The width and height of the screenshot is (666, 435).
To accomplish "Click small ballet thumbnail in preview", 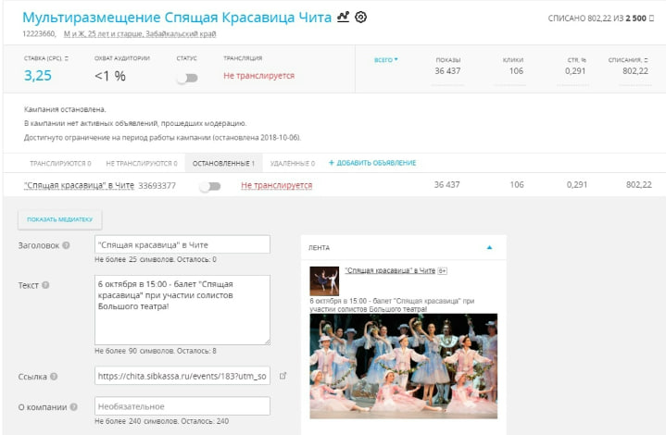I will [x=324, y=281].
